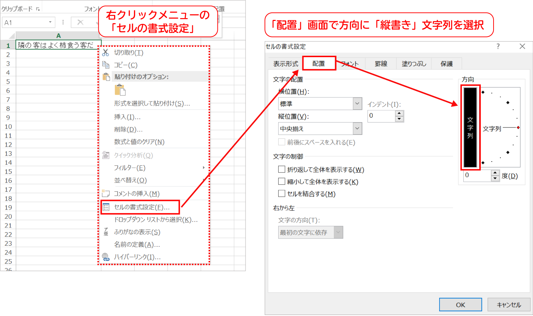533x316 pixels.
Task: Click the インデント number field
Action: pyautogui.click(x=381, y=116)
